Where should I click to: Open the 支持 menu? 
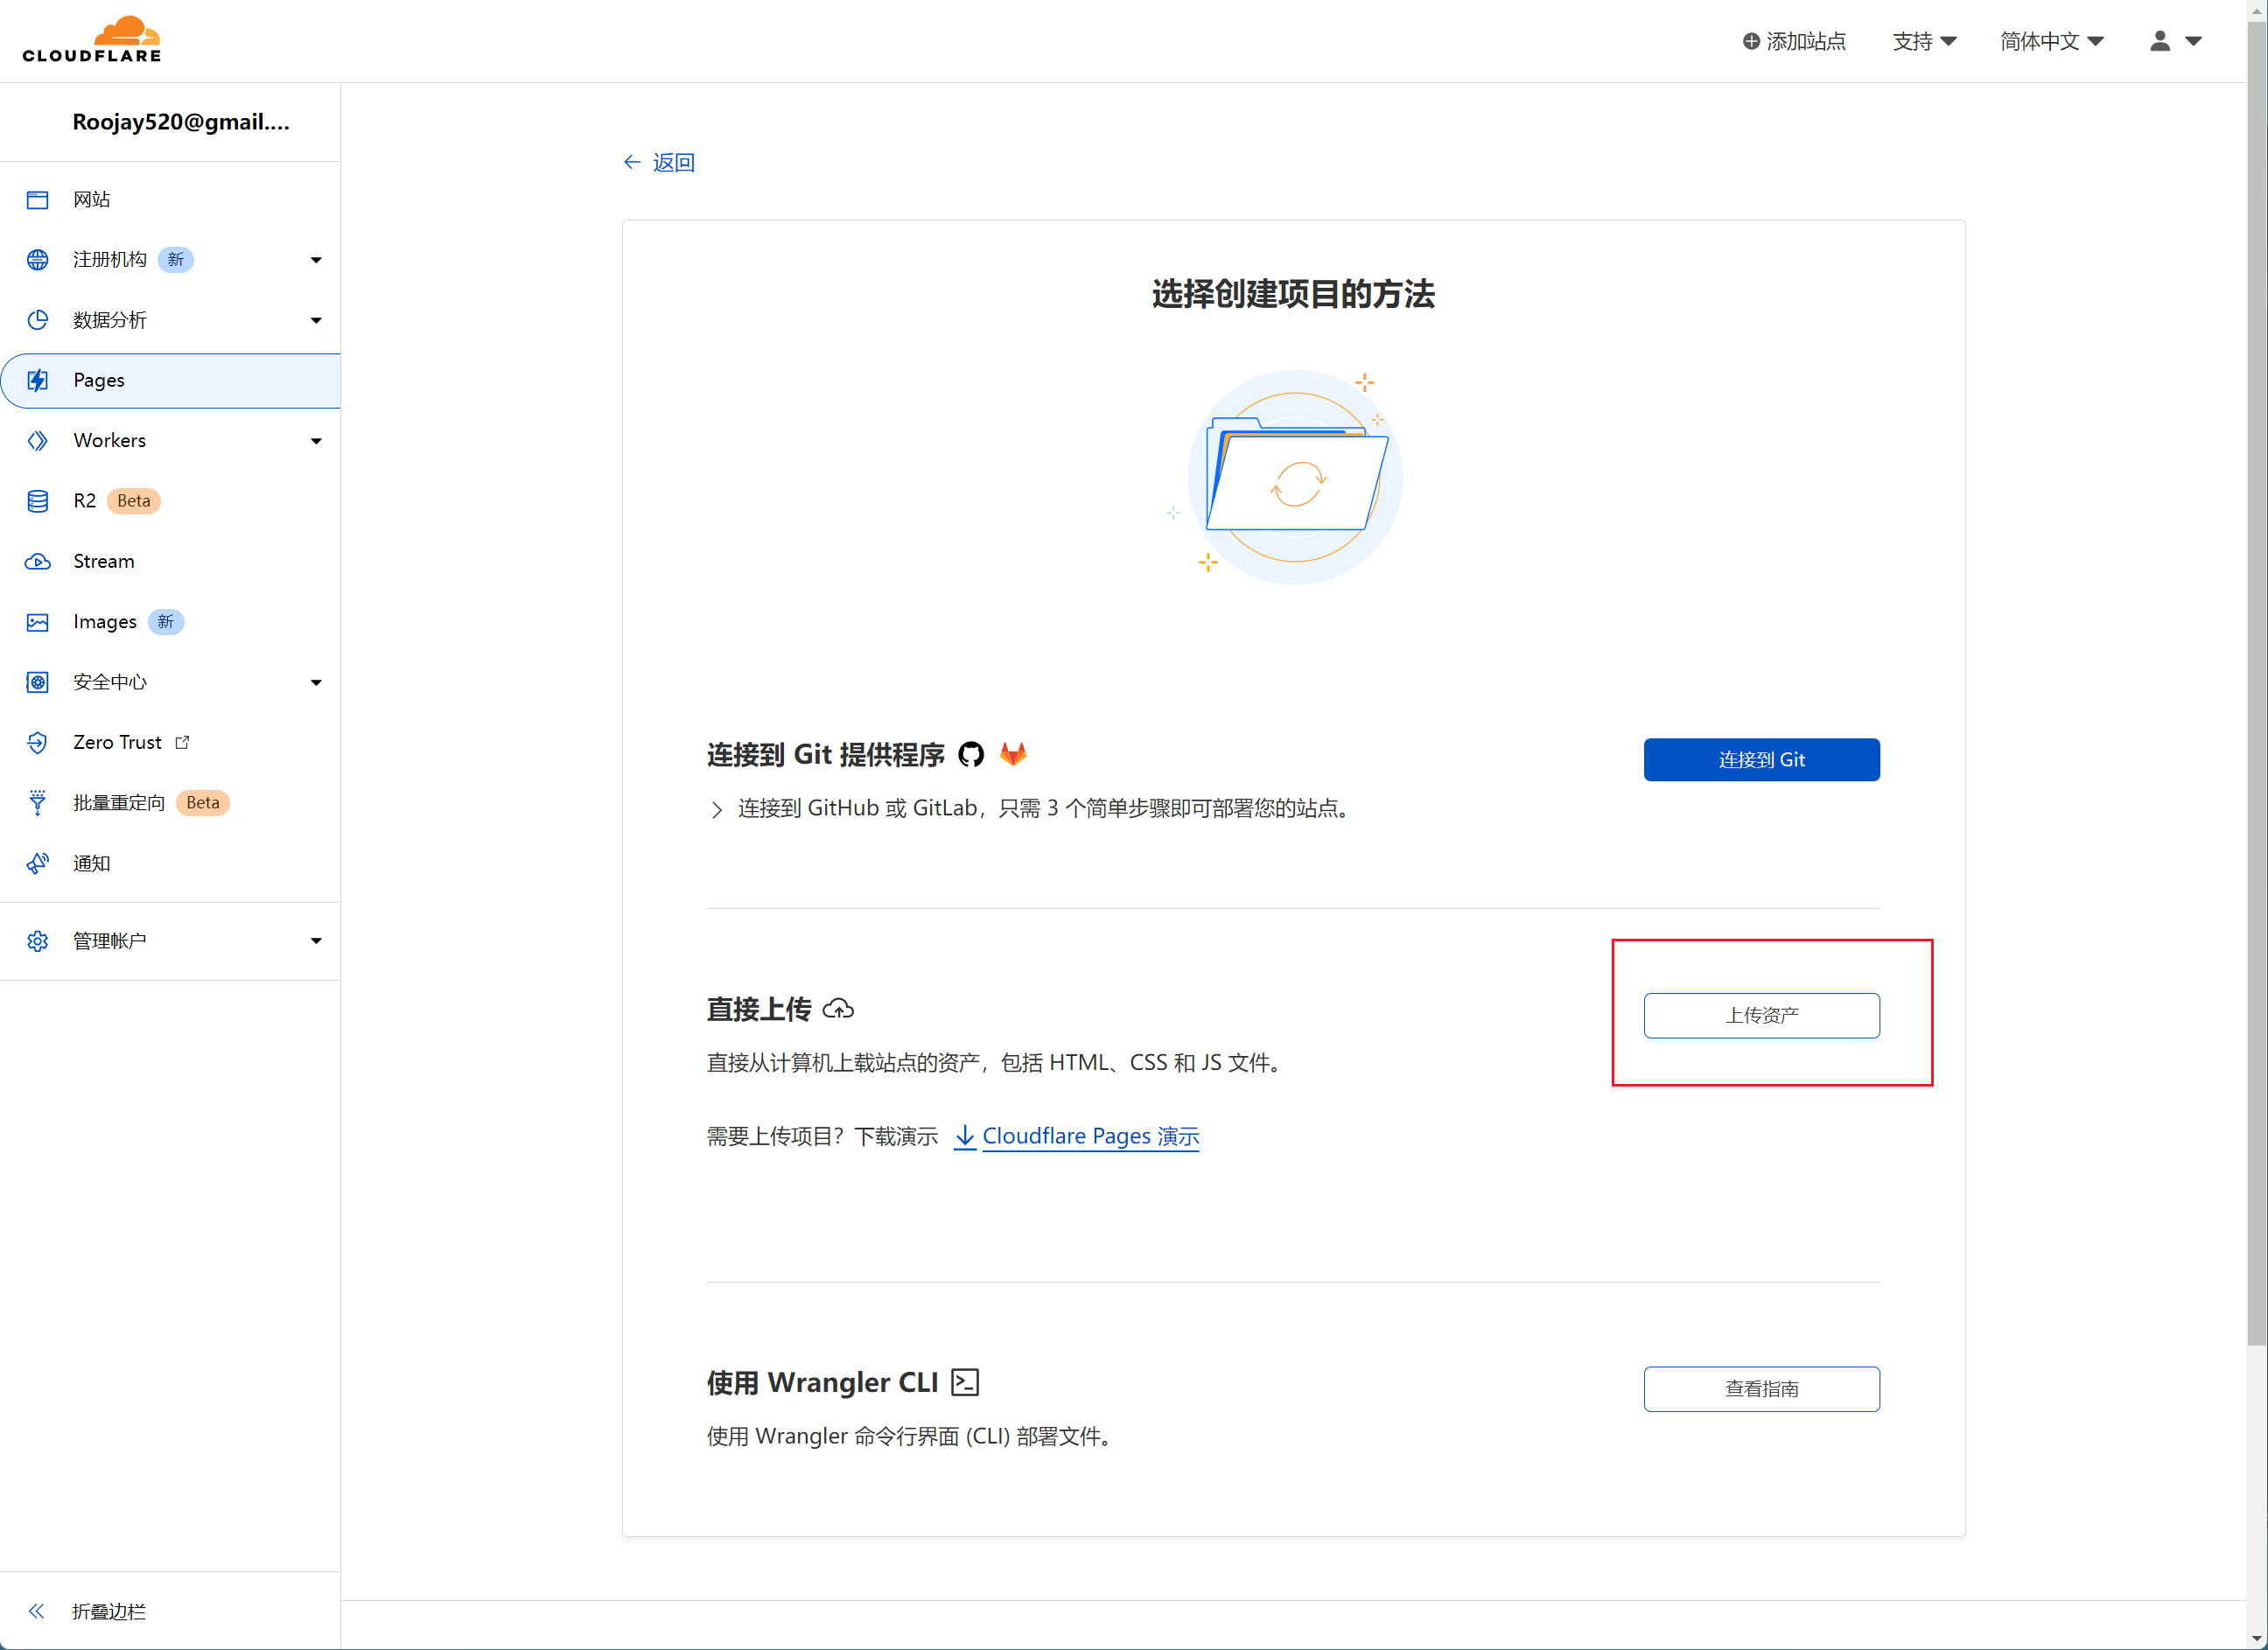click(1923, 41)
